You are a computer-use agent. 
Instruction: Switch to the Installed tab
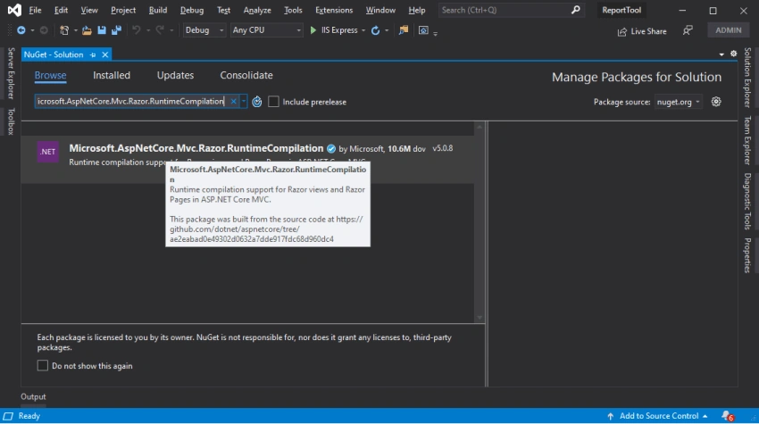coord(112,75)
